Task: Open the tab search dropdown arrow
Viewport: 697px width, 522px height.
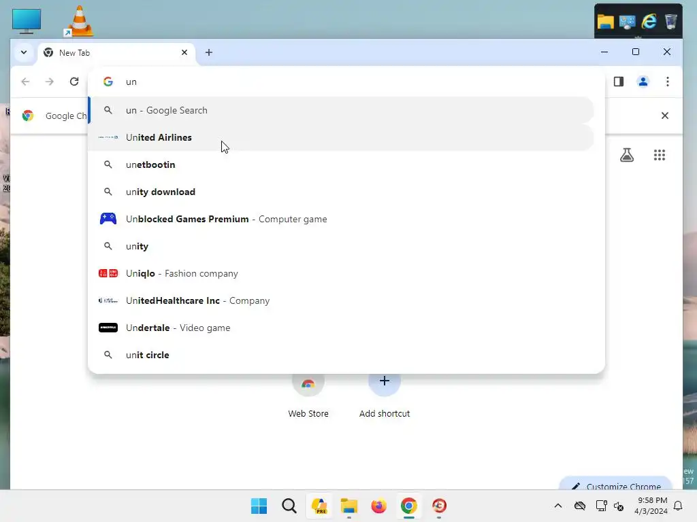Action: point(24,52)
